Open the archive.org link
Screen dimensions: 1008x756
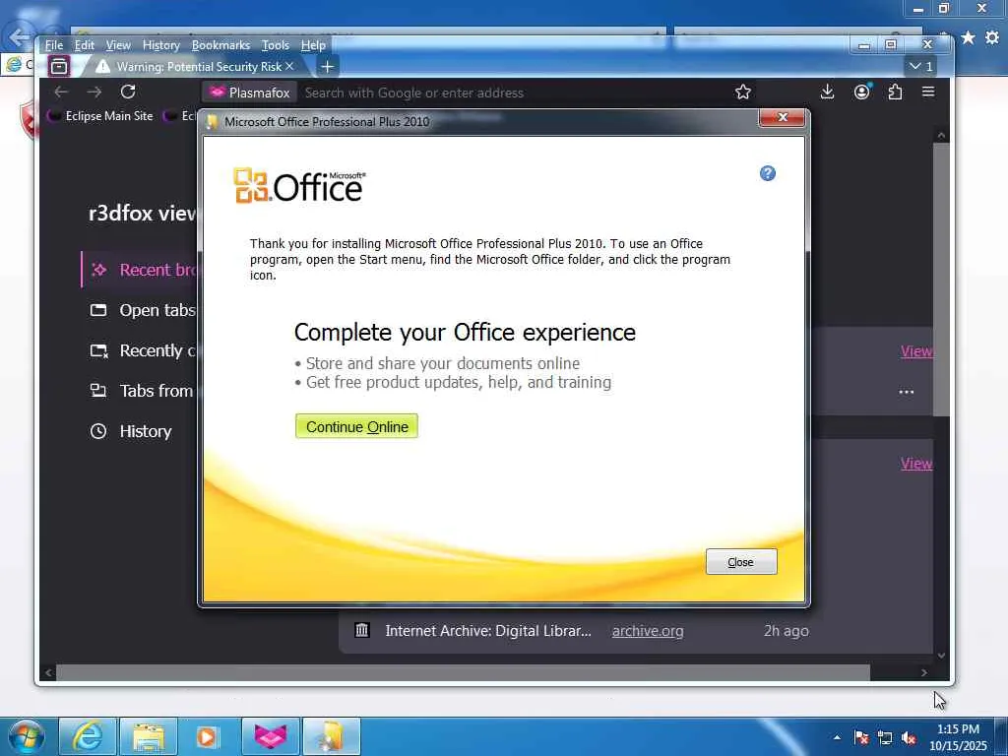click(x=648, y=631)
